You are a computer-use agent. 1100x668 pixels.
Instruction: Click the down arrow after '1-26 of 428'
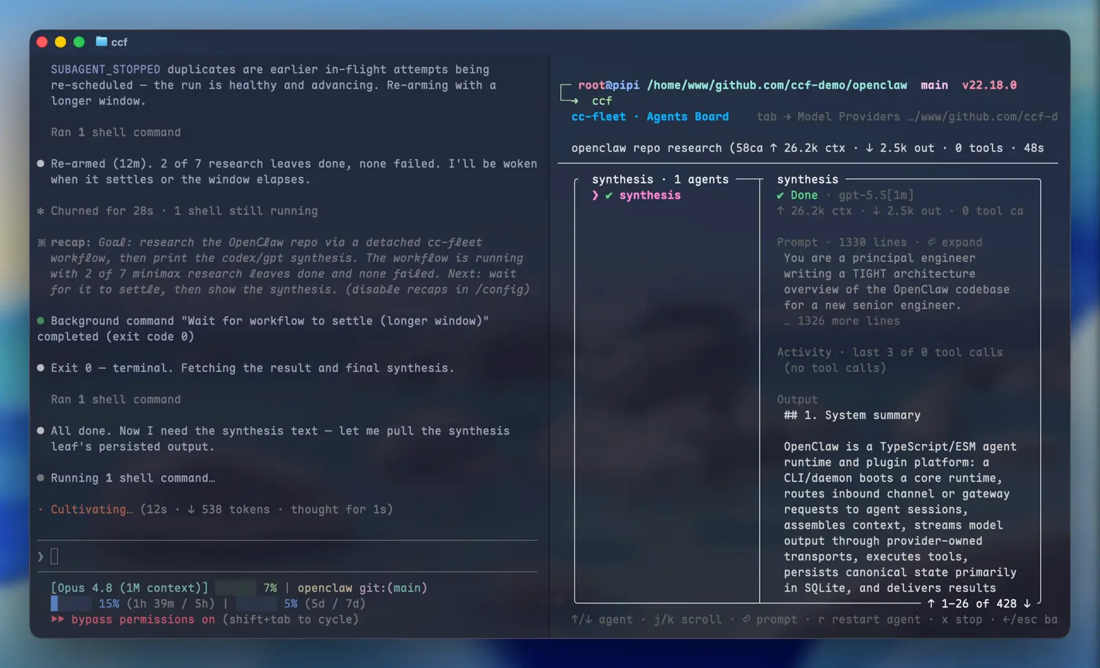[x=1027, y=603]
